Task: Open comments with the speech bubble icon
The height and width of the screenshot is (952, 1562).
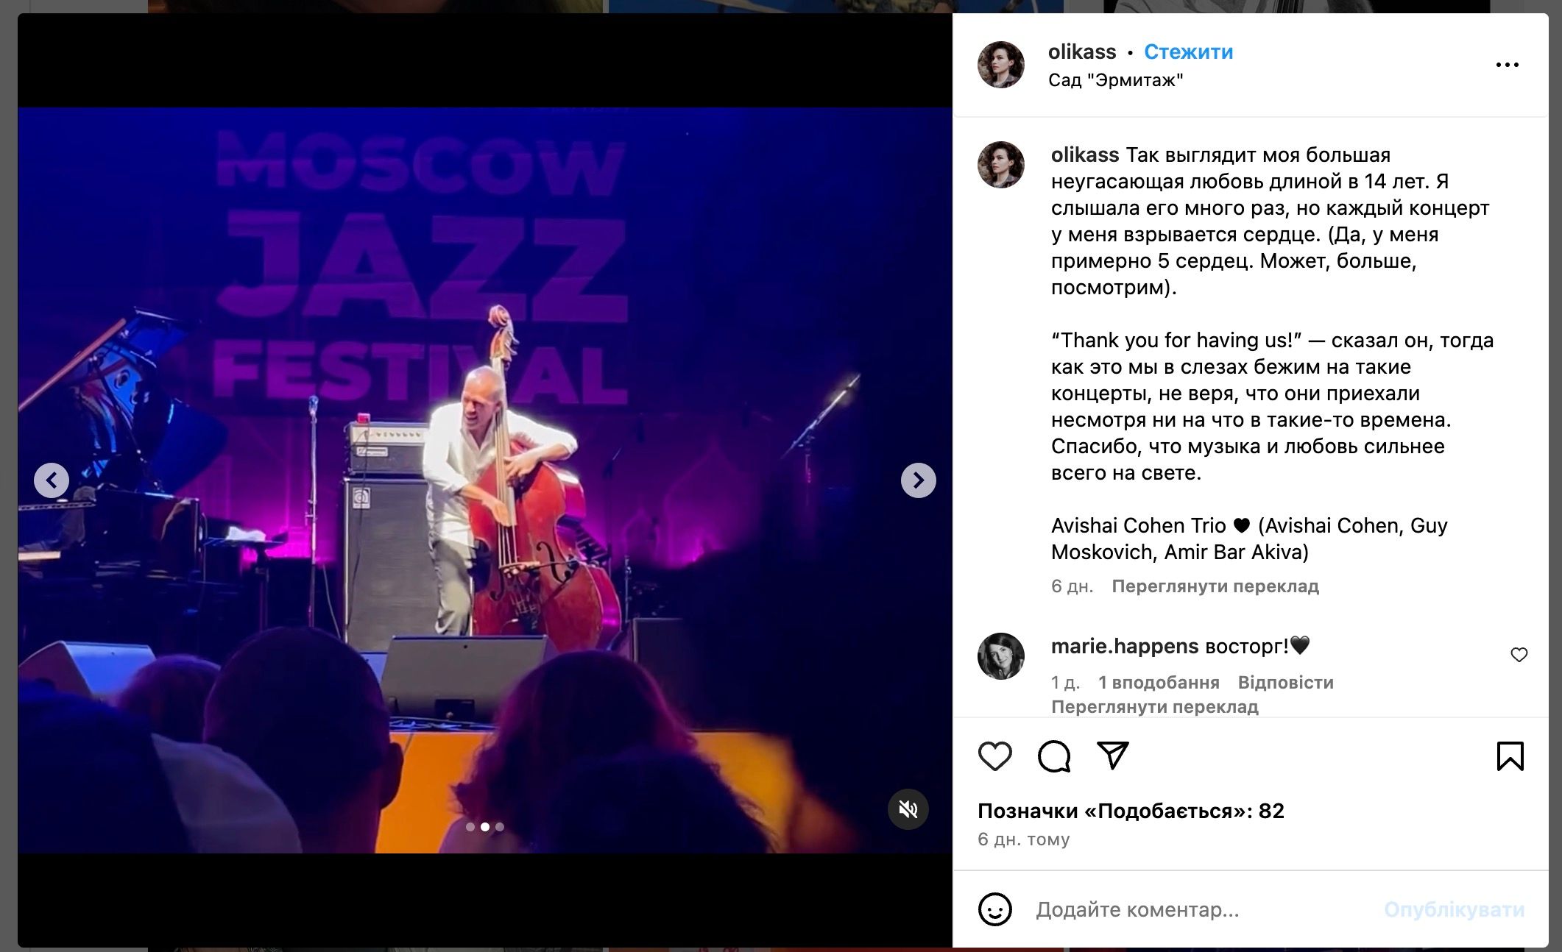Action: tap(1053, 756)
